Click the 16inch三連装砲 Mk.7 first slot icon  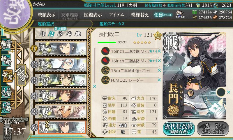(105, 51)
